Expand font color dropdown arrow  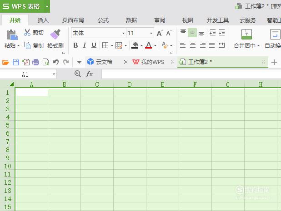tap(155, 45)
